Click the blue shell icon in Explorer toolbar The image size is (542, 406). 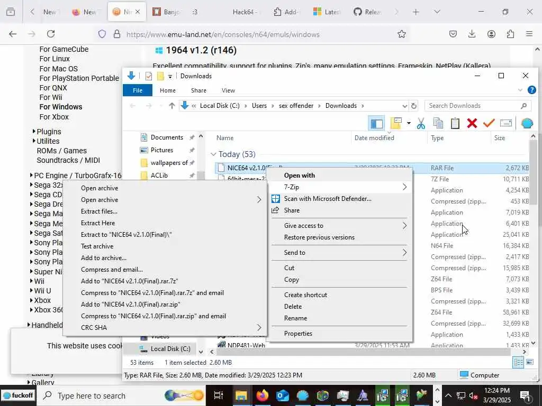[x=527, y=123]
